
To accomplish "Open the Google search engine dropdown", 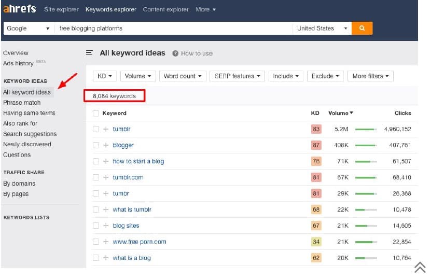I will pyautogui.click(x=29, y=29).
